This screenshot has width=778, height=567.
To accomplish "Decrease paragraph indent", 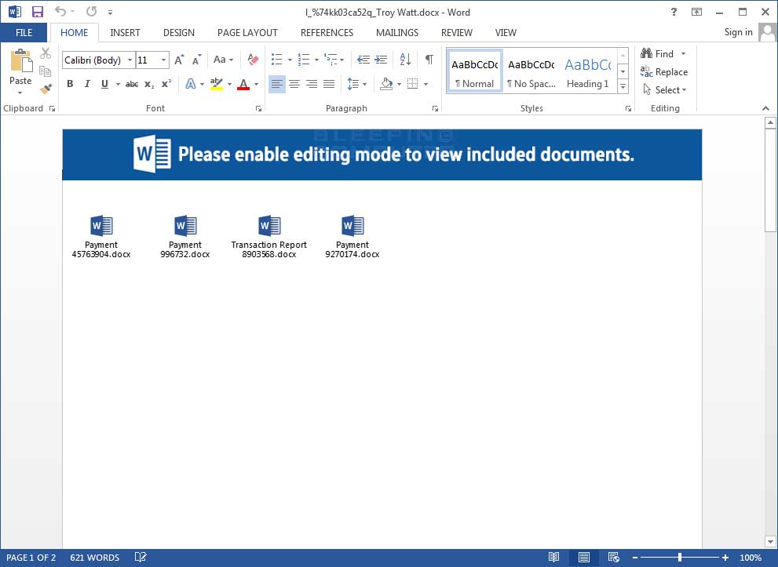I will [363, 60].
